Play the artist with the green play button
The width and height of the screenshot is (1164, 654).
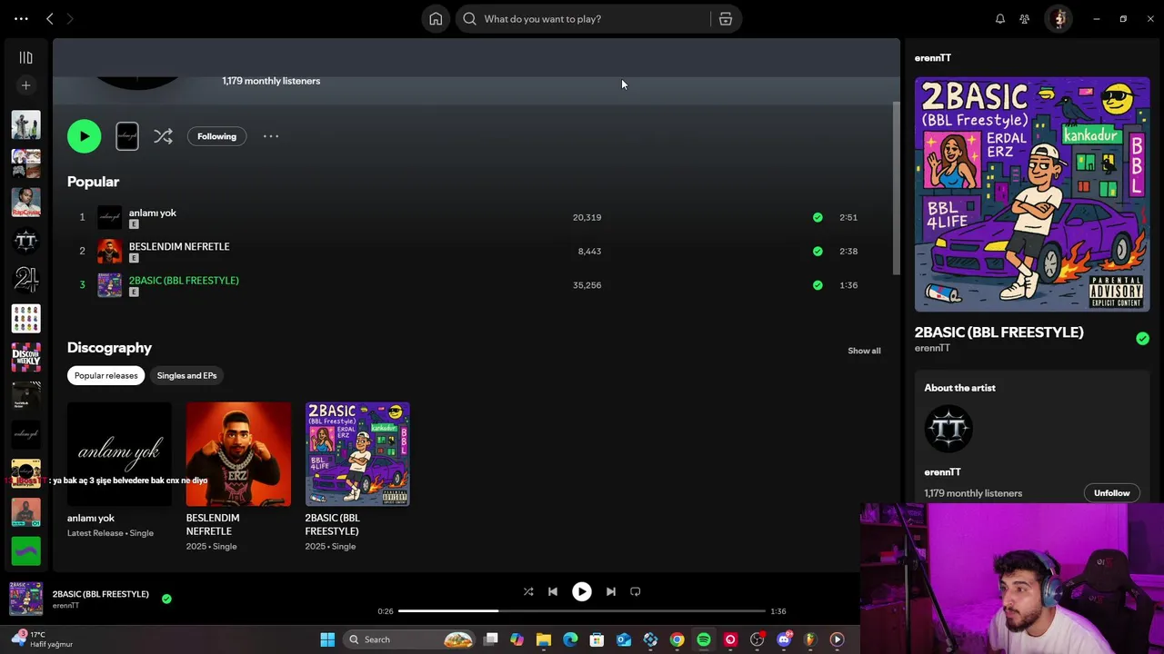84,136
